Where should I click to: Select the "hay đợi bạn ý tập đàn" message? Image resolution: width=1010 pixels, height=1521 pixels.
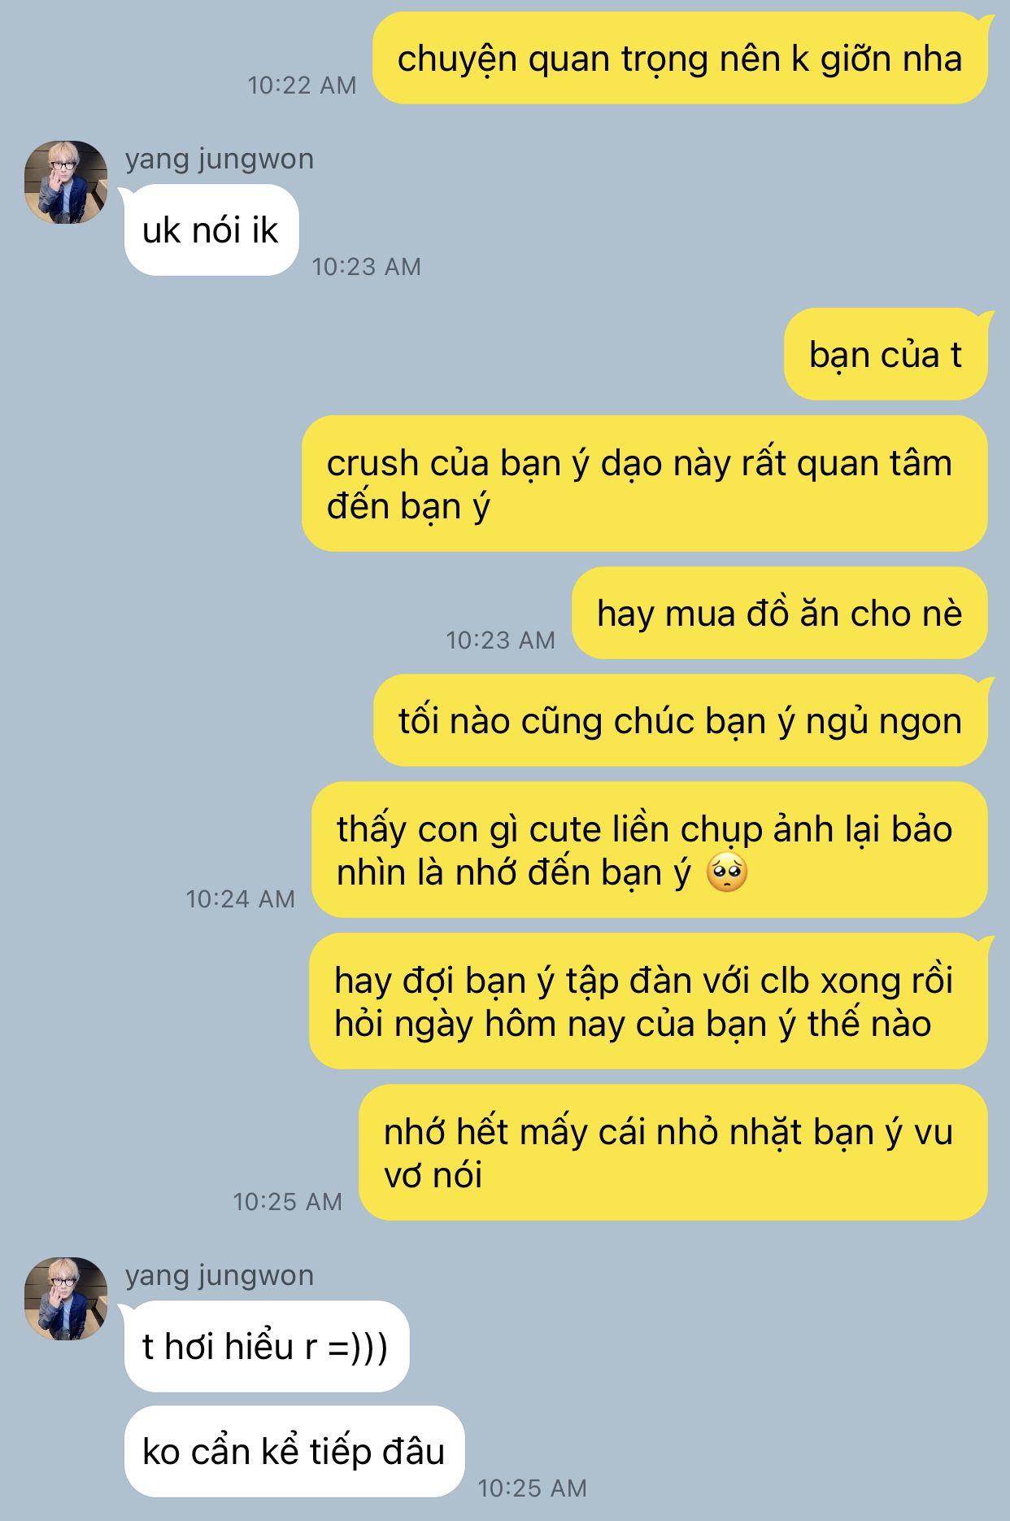pos(648,1002)
